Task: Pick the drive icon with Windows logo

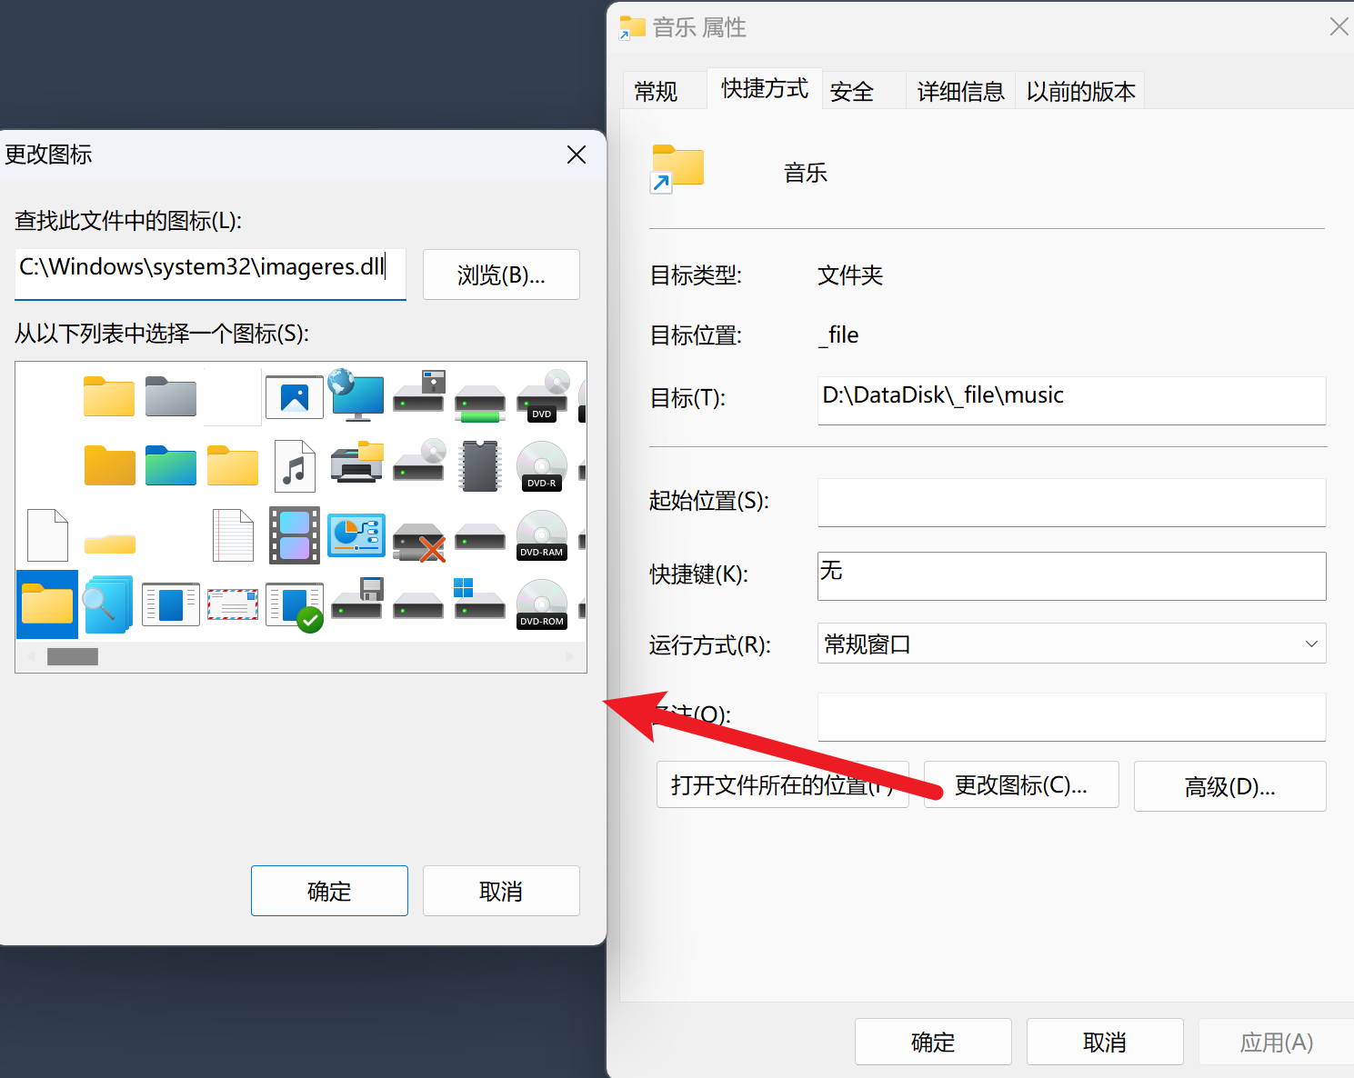Action: click(479, 598)
